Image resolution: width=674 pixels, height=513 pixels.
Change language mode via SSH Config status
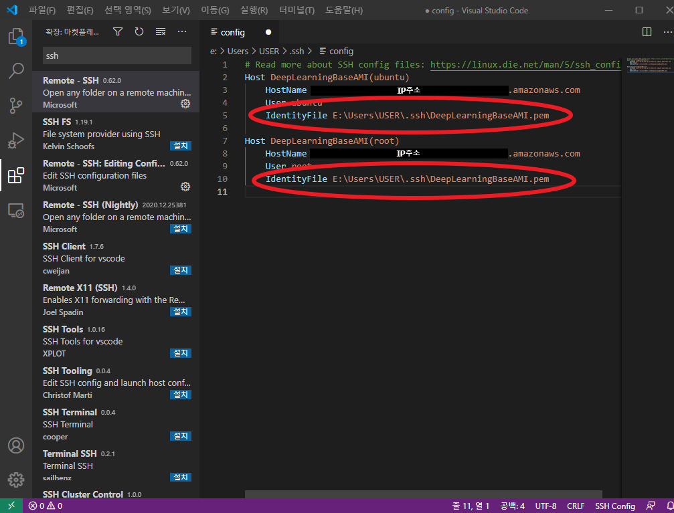click(615, 506)
